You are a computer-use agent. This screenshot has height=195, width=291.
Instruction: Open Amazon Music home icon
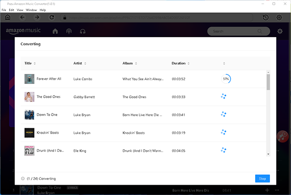[55, 31]
